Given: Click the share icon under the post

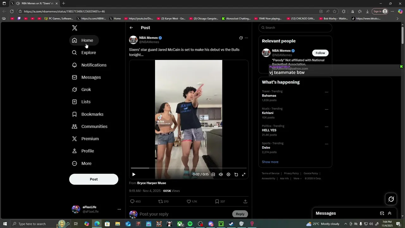Looking at the screenshot, I should click(245, 201).
